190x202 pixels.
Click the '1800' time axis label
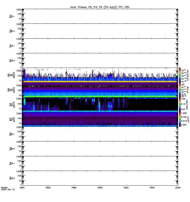point(22,188)
